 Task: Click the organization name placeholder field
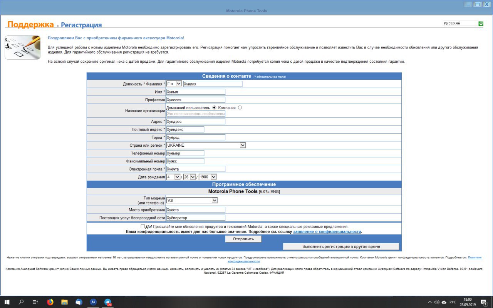tap(196, 114)
